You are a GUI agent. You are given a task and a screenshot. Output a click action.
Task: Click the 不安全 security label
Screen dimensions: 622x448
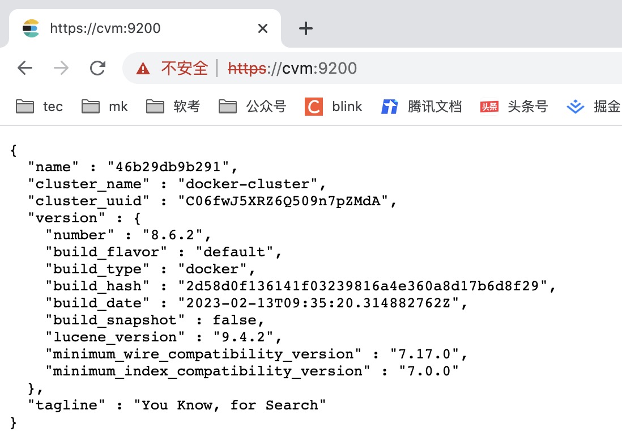185,68
